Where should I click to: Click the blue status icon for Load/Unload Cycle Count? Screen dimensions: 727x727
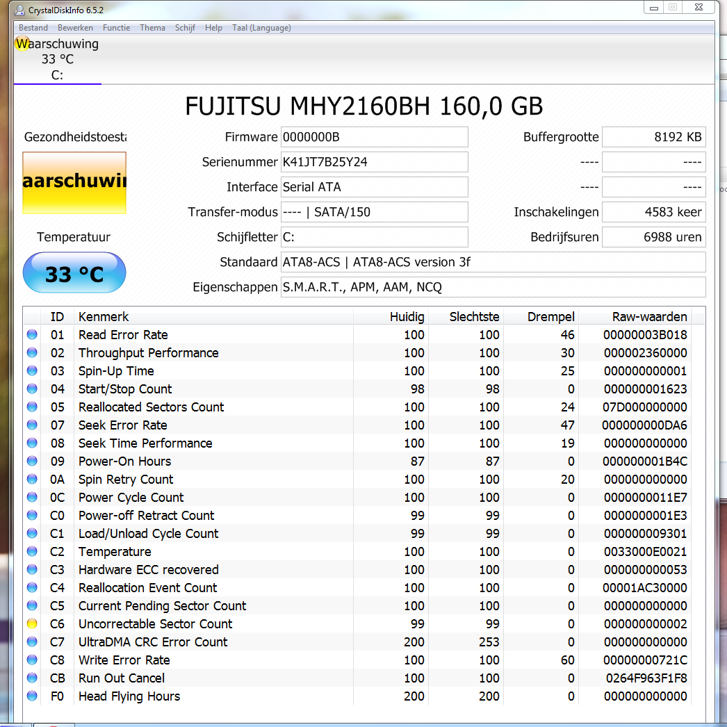(32, 533)
